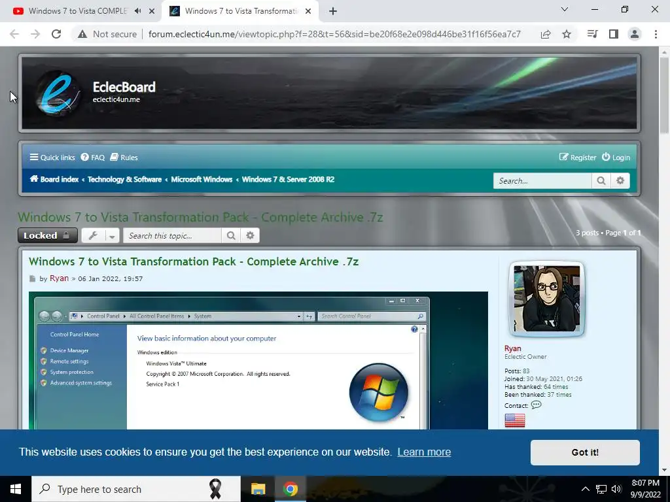
Task: Click the Search this topic field
Action: [172, 235]
